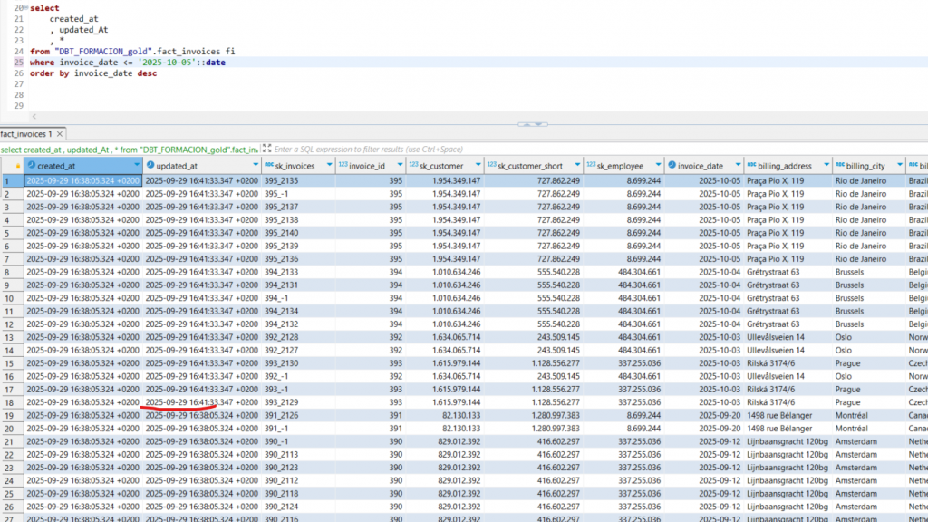This screenshot has height=522, width=928.
Task: Click the sk_employee numeric type icon
Action: click(590, 166)
